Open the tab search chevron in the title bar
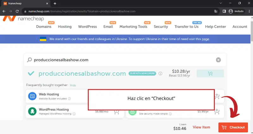 pos(220,3)
